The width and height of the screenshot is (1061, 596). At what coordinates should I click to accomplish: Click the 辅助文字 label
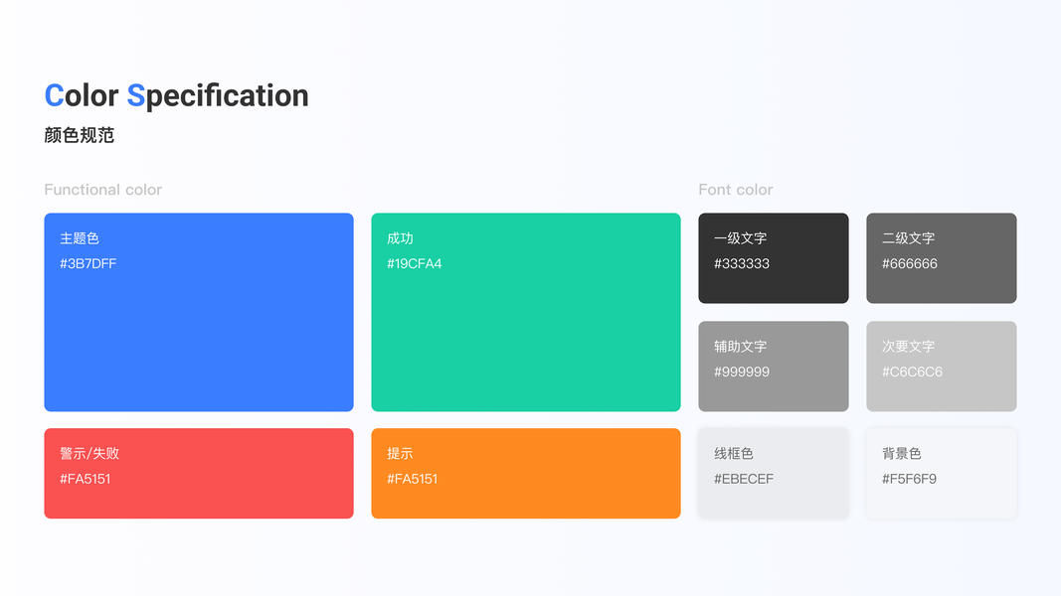tap(740, 347)
